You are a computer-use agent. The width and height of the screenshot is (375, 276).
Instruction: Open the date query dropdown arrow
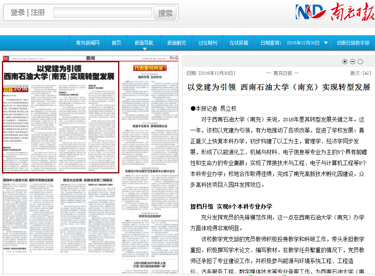(x=326, y=43)
